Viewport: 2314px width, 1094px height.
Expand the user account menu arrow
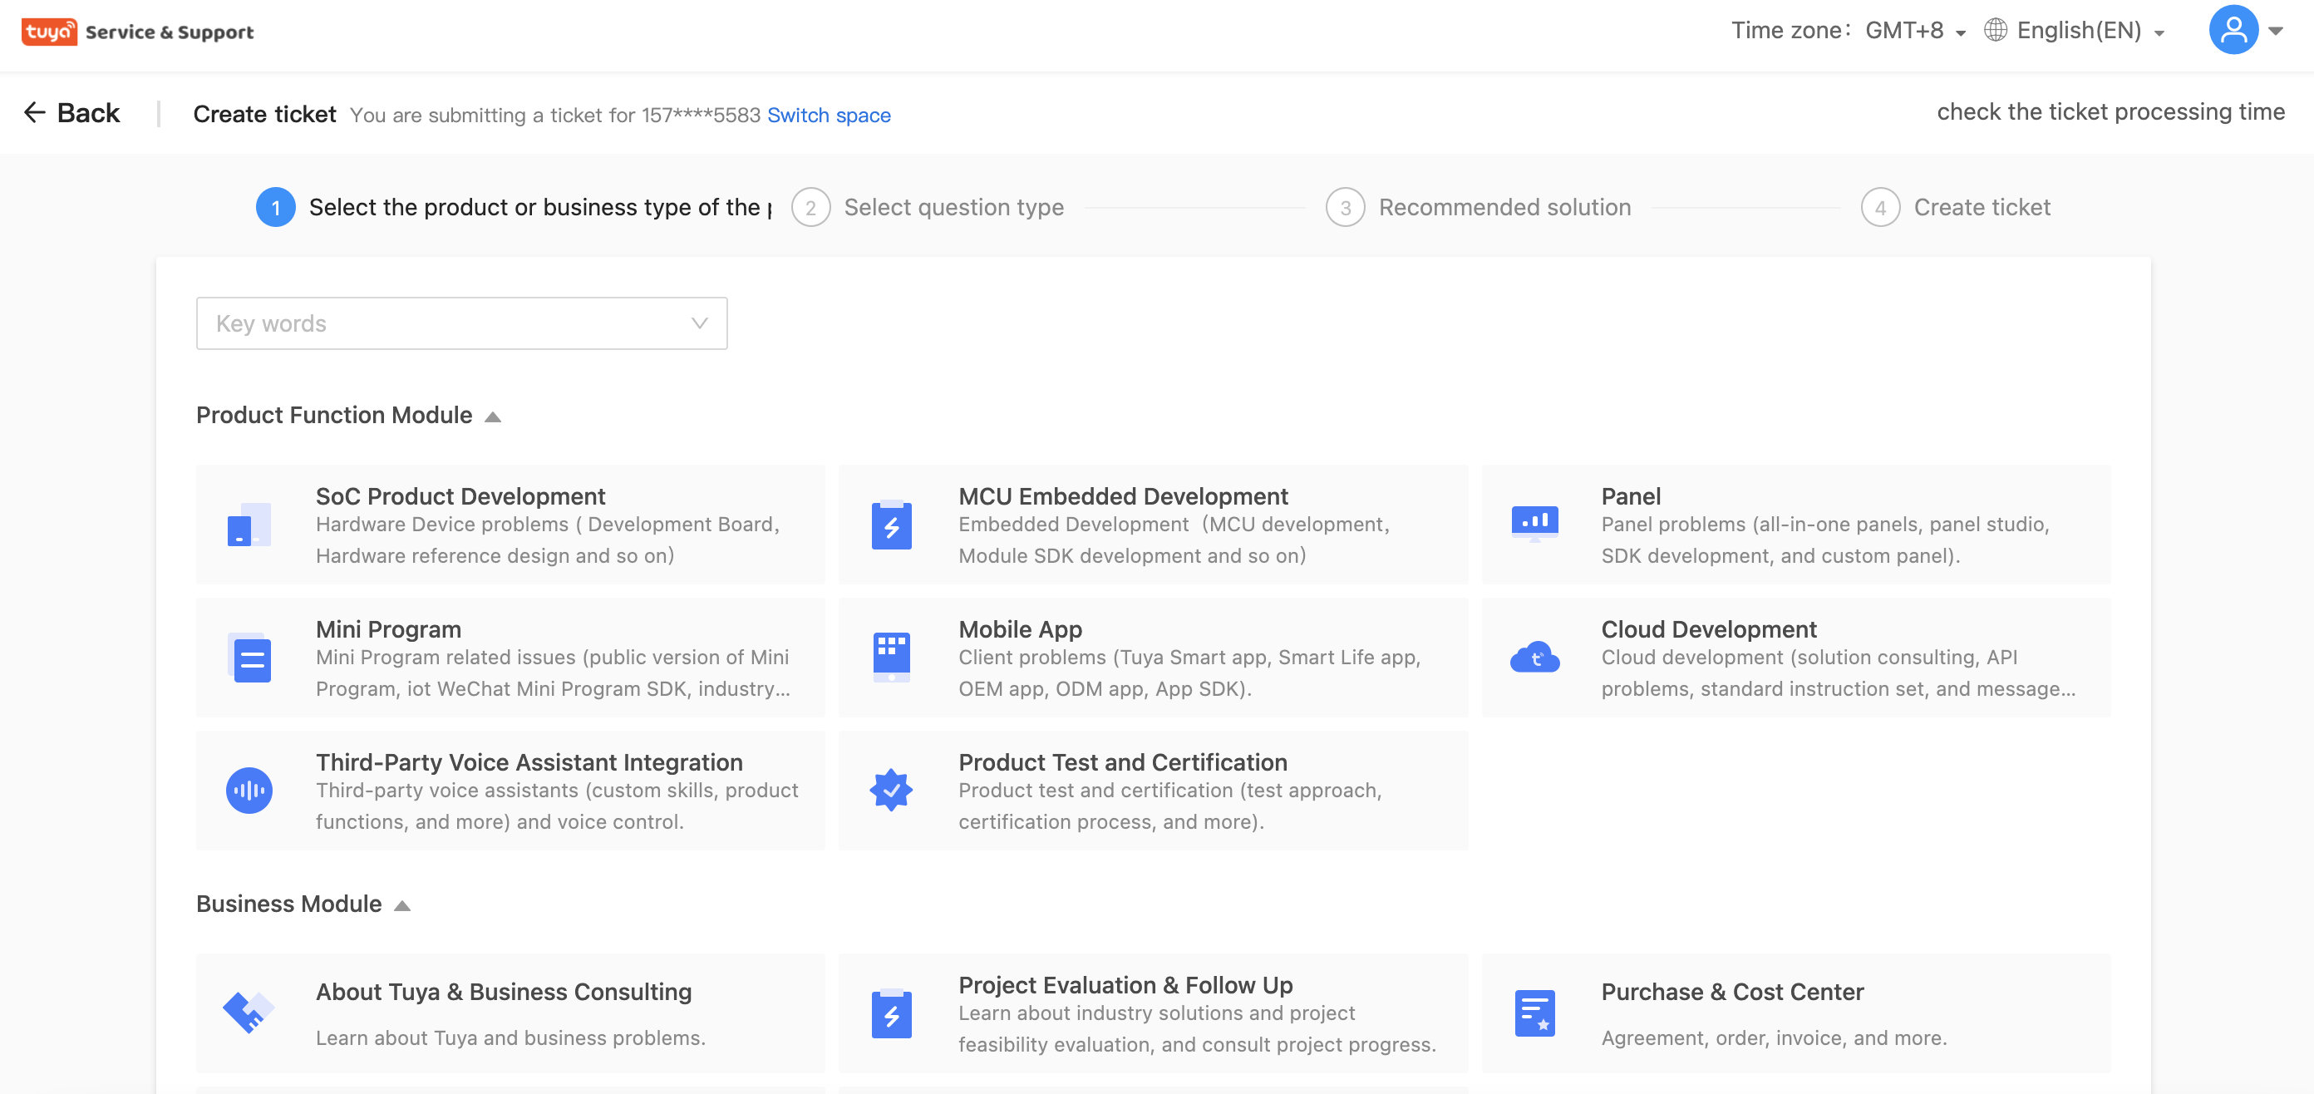tap(2276, 31)
